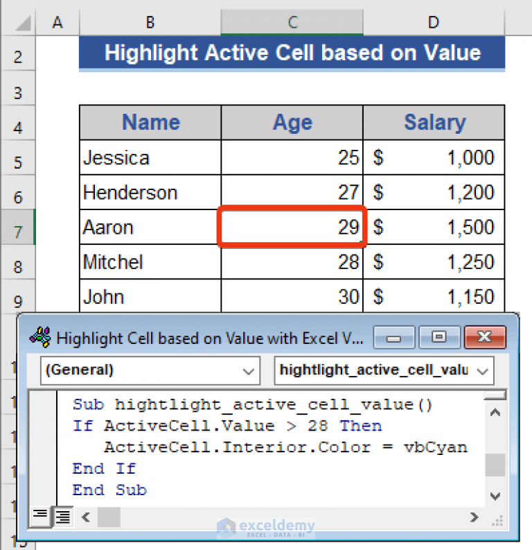532x550 pixels.
Task: Click the split bar above the vertical scrollbar
Action: click(x=495, y=395)
